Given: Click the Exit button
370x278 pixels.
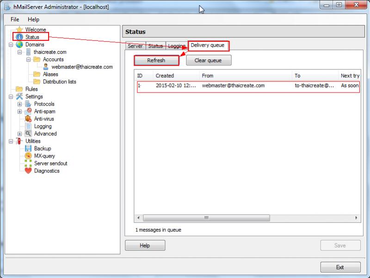Looking at the screenshot, I should (x=340, y=267).
